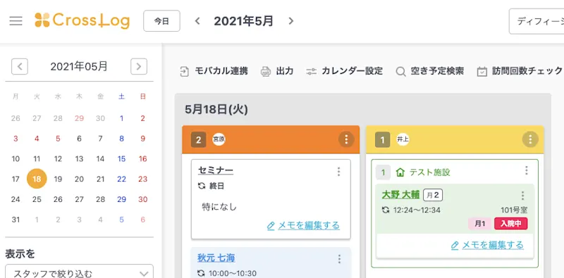Click the pink 月1 badge
Image resolution: width=564 pixels, height=278 pixels.
(480, 223)
